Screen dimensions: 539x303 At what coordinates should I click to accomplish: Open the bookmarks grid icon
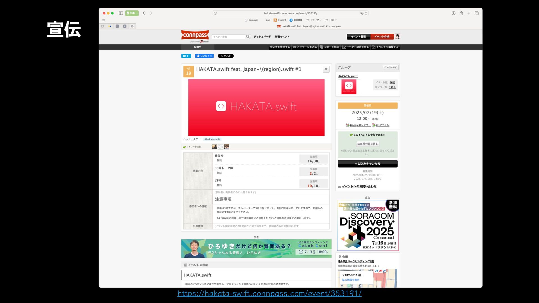point(103,20)
